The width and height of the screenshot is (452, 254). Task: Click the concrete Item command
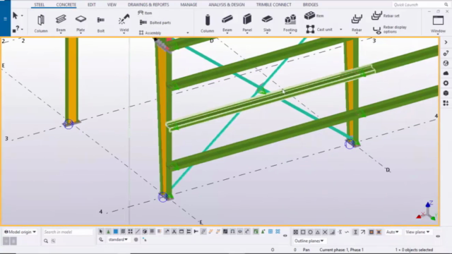[314, 16]
